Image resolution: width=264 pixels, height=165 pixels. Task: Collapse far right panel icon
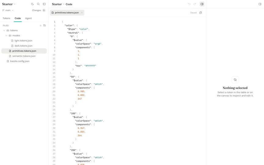coord(260,4)
